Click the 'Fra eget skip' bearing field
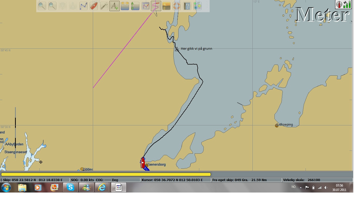 click(x=247, y=180)
